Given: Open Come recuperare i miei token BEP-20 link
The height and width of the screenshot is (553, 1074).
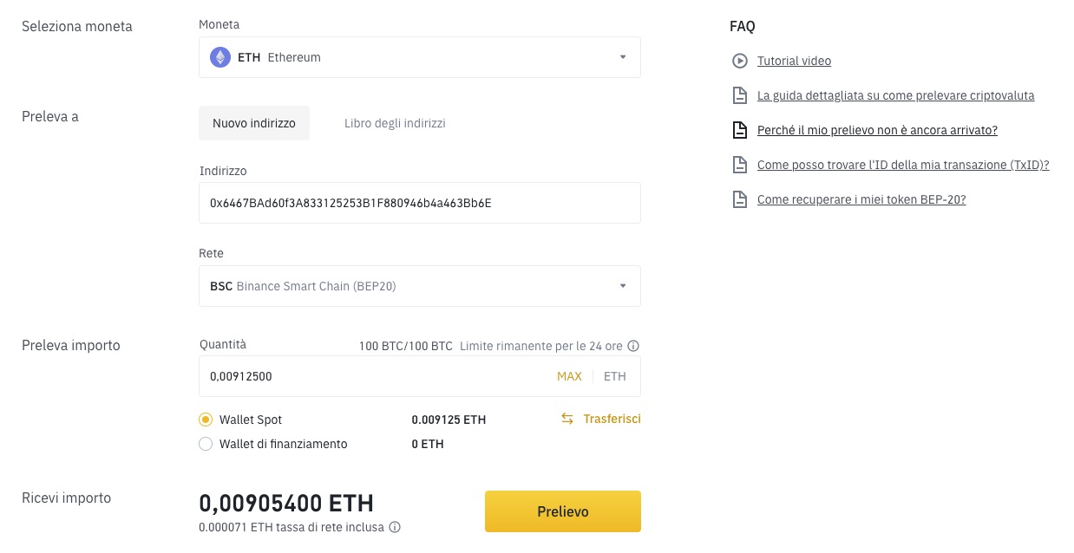Looking at the screenshot, I should (x=861, y=199).
